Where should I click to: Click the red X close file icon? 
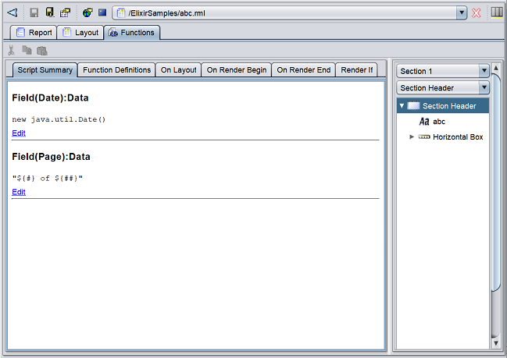pyautogui.click(x=477, y=13)
